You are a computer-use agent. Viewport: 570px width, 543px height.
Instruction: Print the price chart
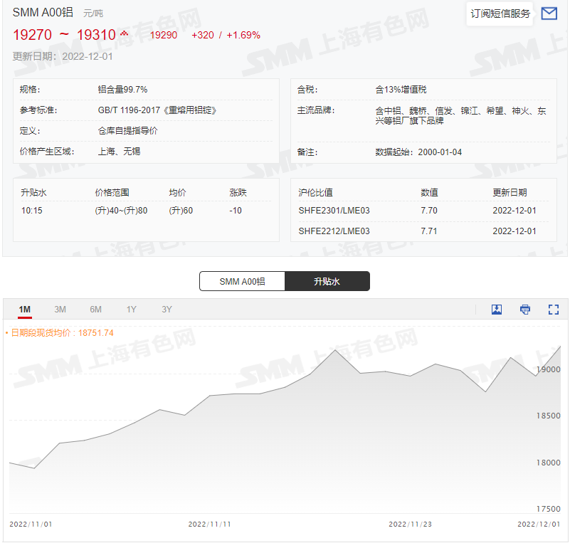point(525,310)
